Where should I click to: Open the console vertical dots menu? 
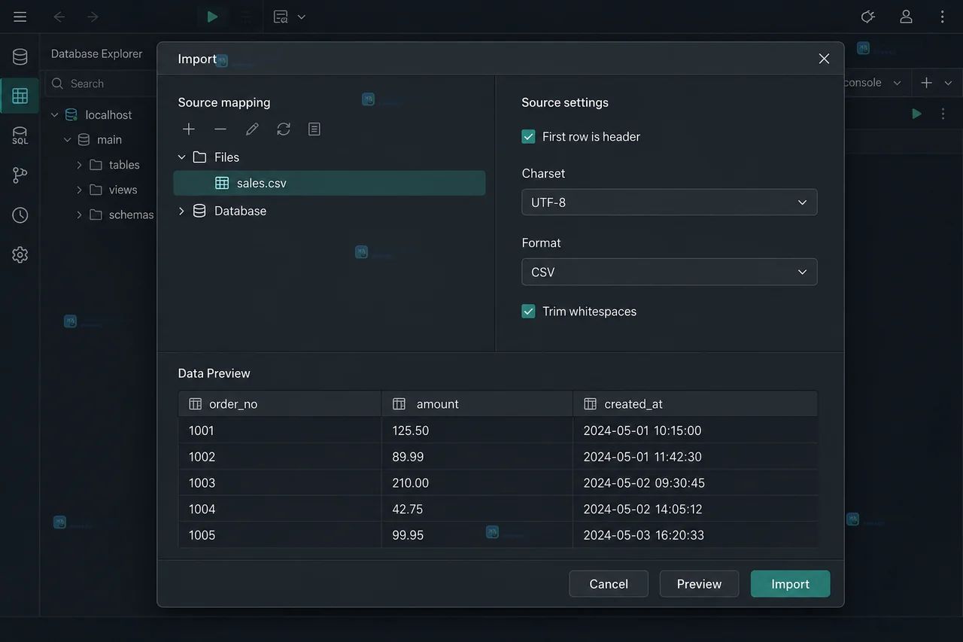[943, 114]
